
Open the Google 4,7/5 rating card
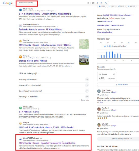point(107,77)
